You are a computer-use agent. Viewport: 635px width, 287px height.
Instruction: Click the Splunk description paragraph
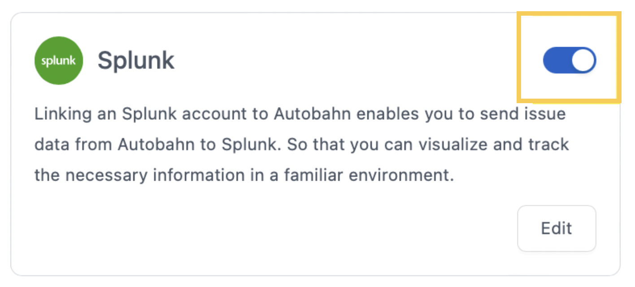coord(301,144)
